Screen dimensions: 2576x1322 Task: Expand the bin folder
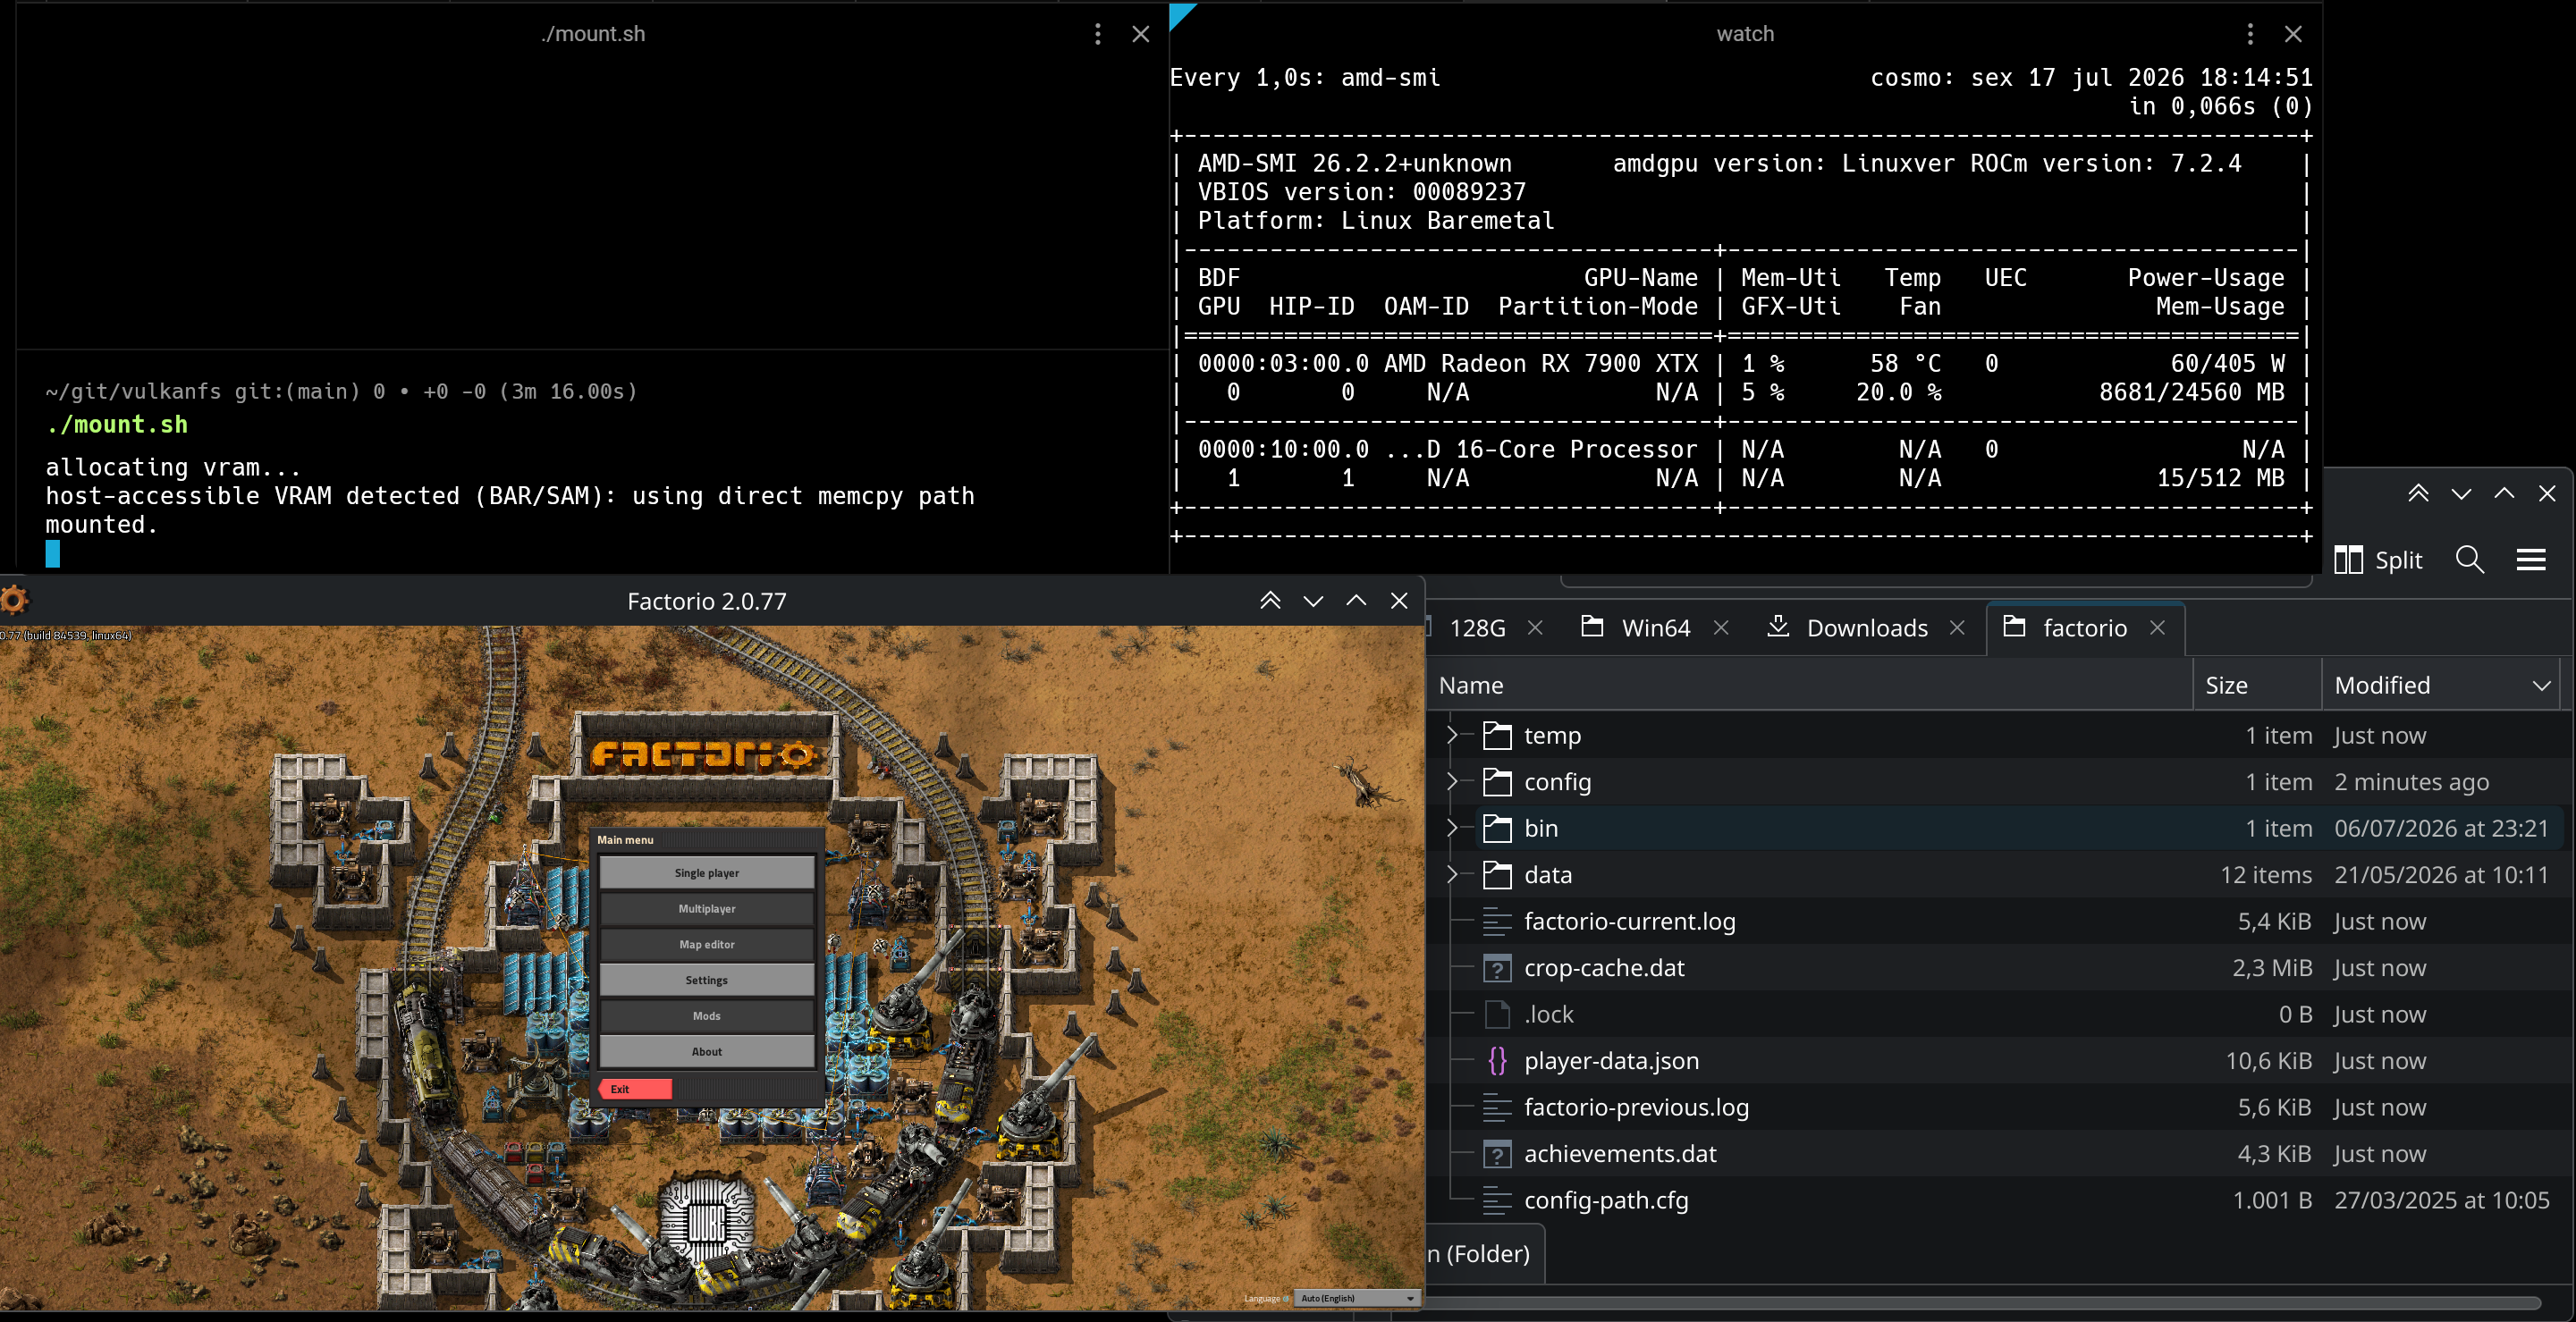pos(1452,828)
